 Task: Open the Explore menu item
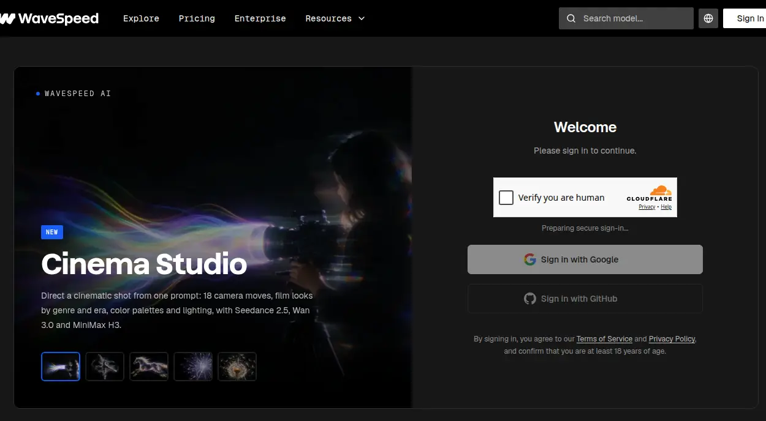(141, 18)
